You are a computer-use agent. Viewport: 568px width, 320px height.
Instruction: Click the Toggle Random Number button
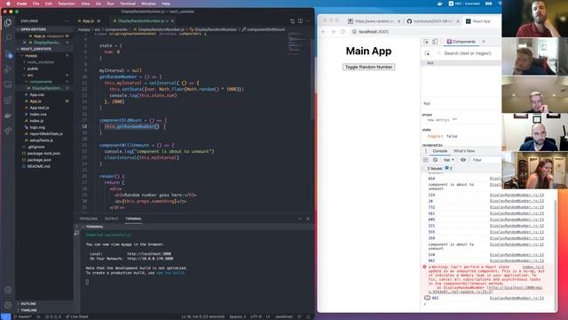368,68
